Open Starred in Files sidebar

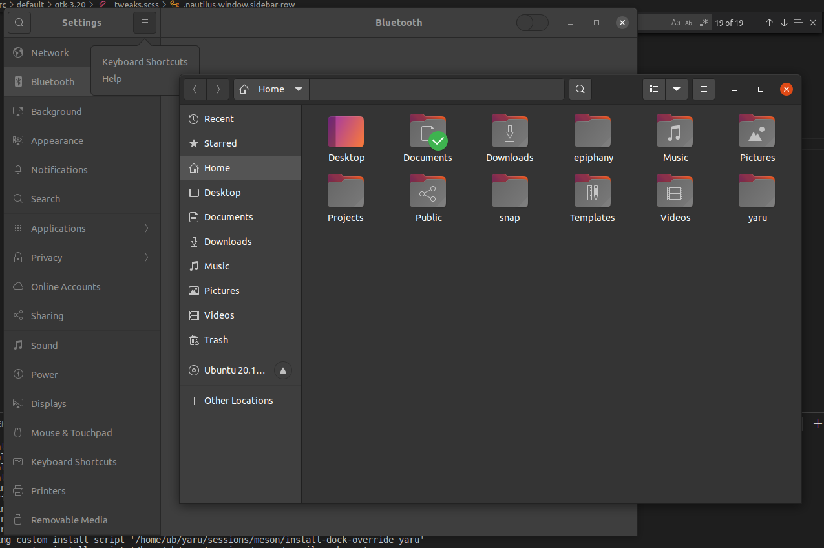pos(240,143)
